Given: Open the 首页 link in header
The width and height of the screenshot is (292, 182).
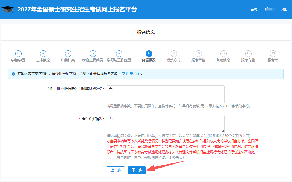Looking at the screenshot, I should click(254, 9).
